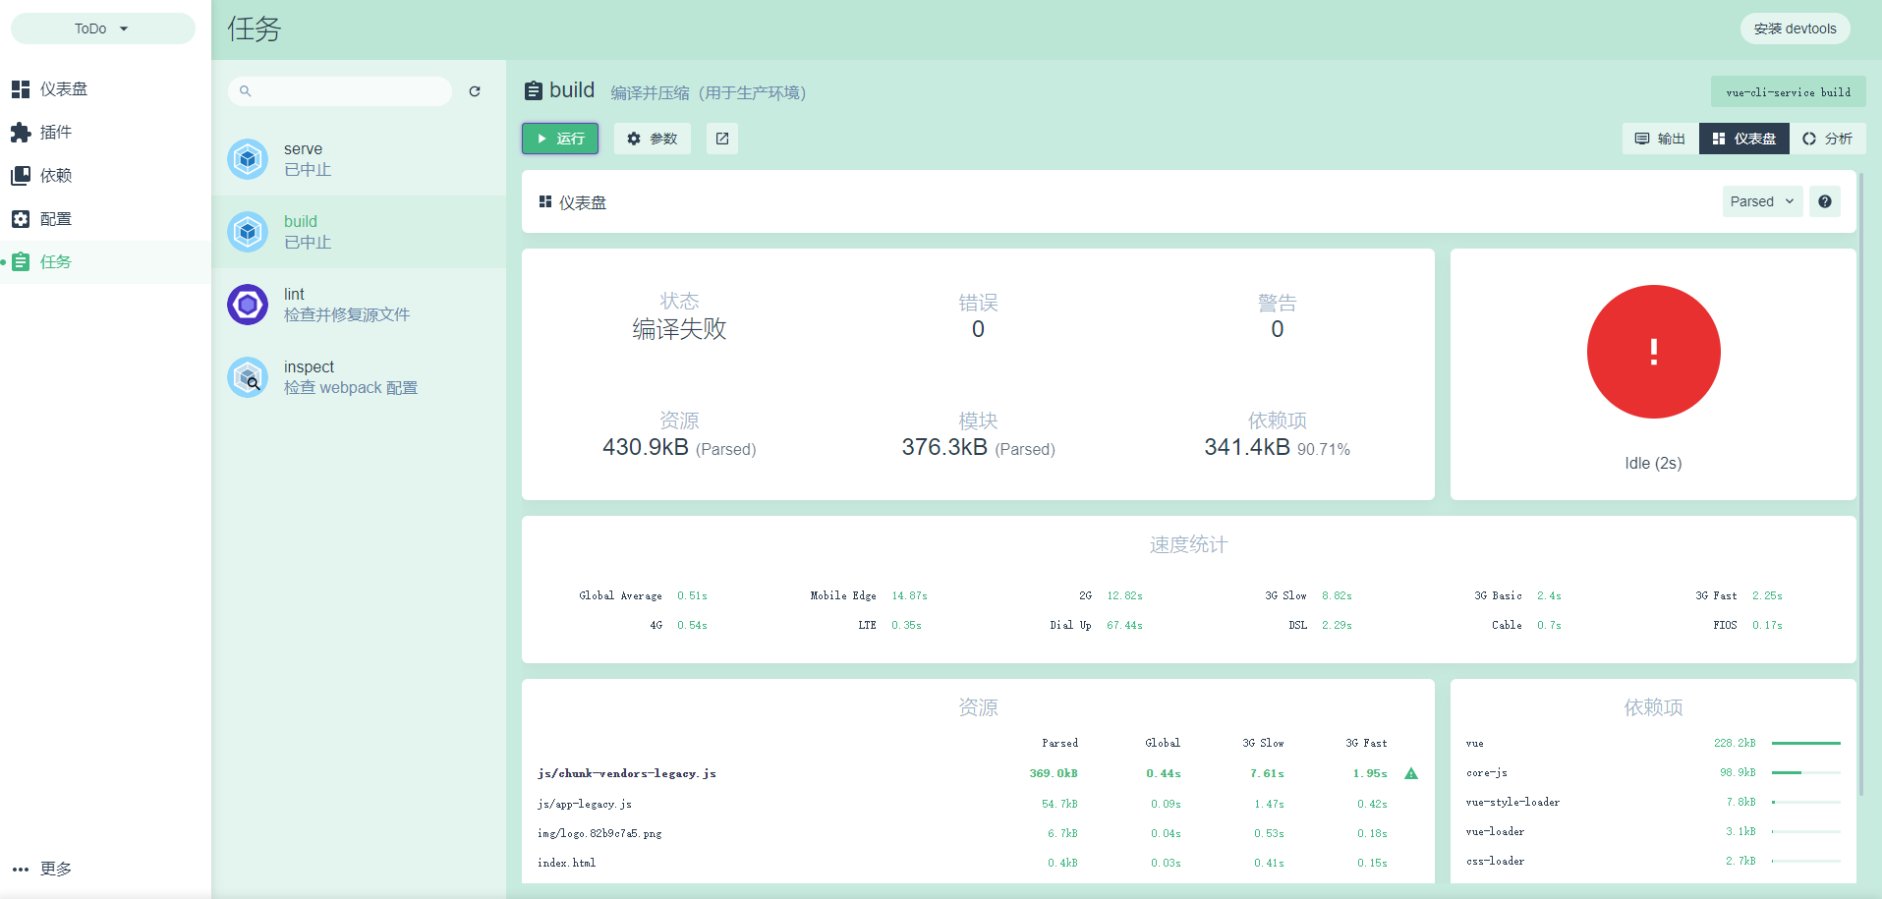Open the 更多 menu
Viewport: 1882px width, 899px height.
(x=105, y=870)
